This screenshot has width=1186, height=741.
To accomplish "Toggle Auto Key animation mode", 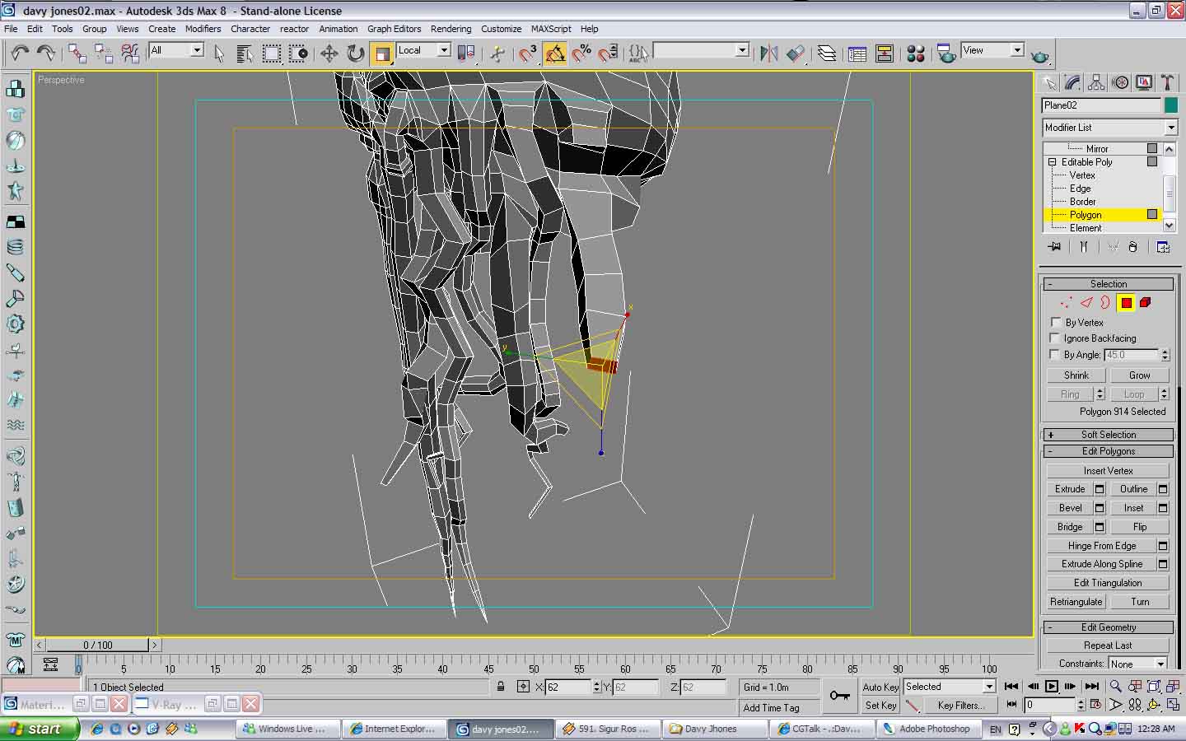I will tap(880, 687).
